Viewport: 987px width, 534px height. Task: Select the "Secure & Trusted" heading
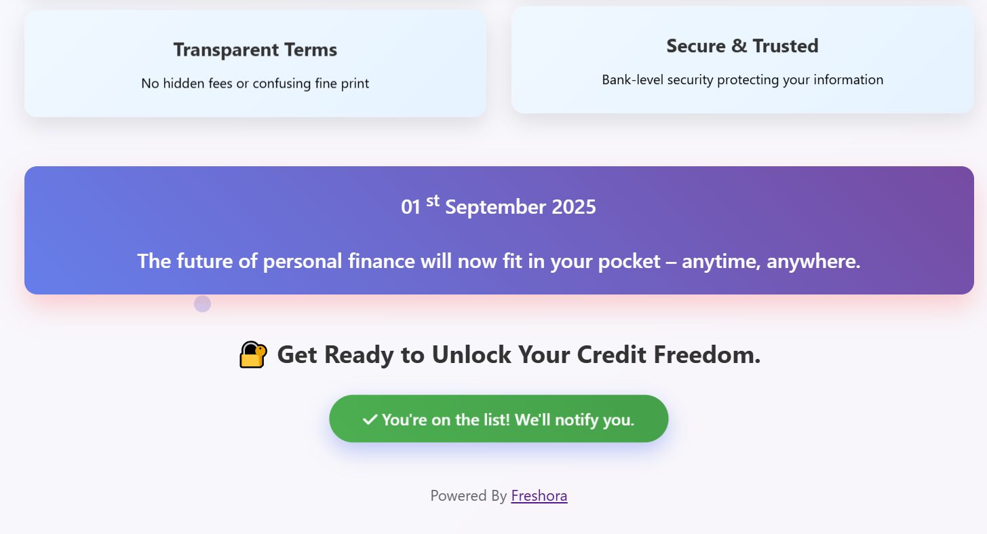742,46
